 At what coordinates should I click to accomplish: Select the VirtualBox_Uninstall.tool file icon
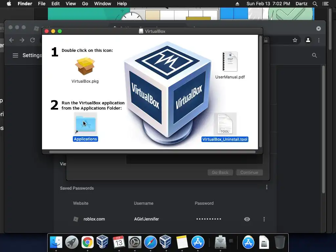[x=225, y=124]
